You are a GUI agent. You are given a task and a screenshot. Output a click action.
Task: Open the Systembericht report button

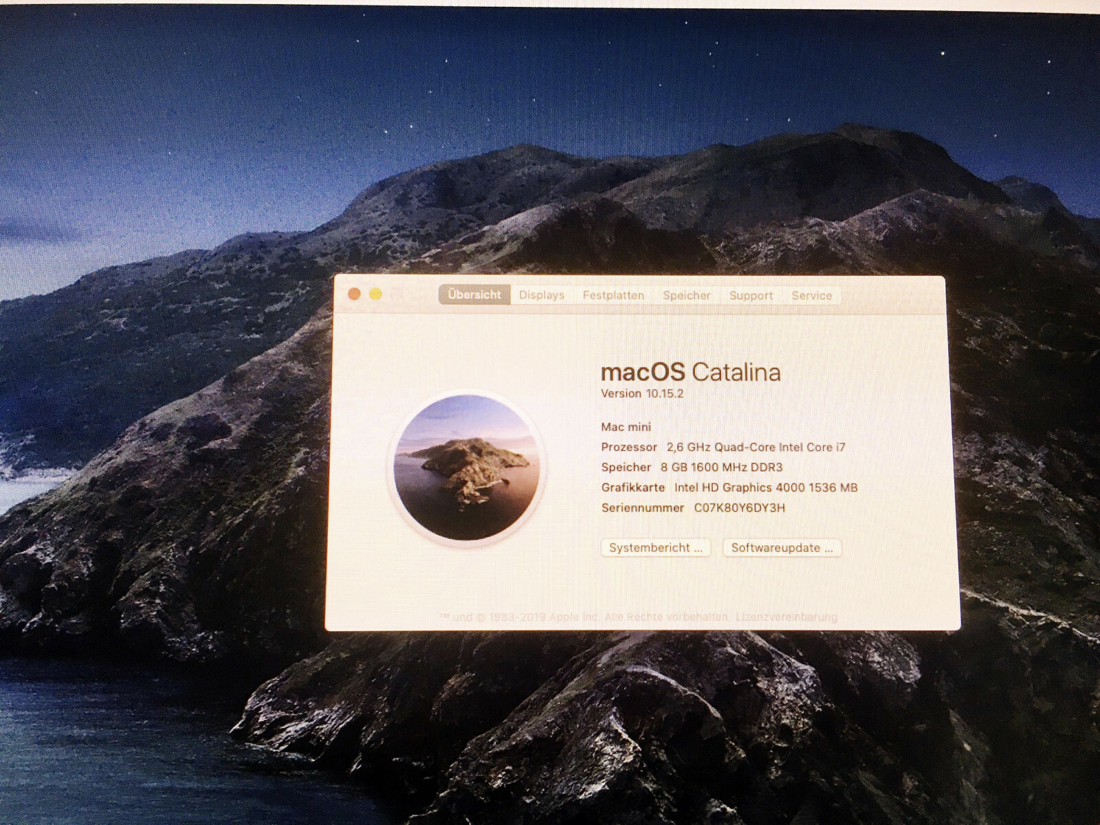tap(656, 548)
